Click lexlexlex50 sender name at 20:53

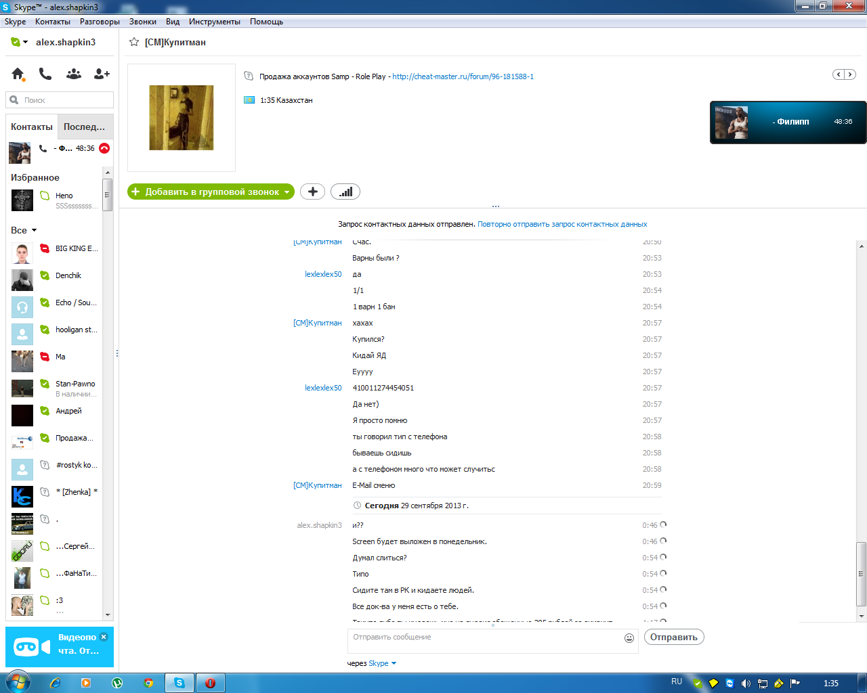[x=323, y=274]
